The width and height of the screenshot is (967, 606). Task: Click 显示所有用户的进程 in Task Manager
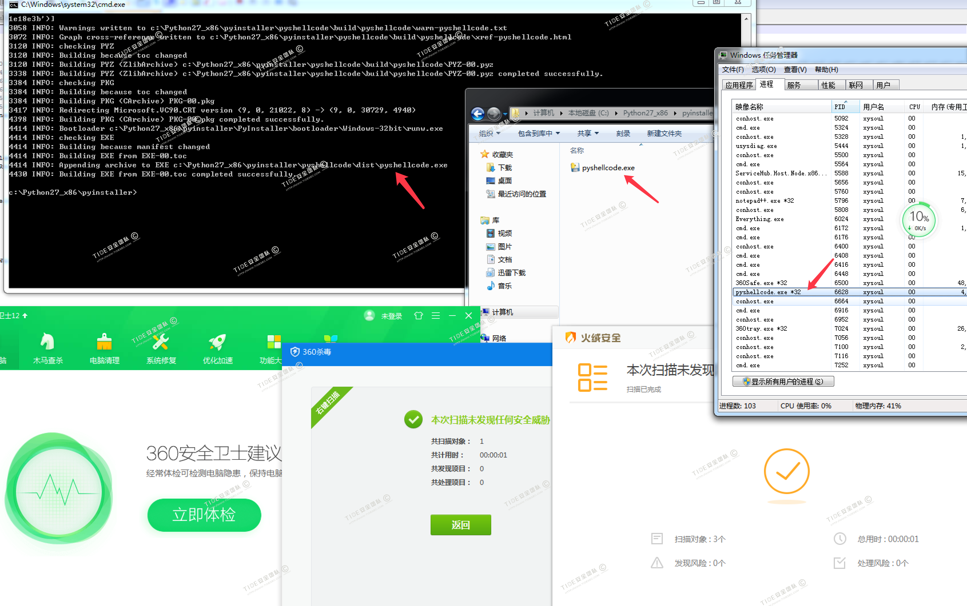(x=783, y=381)
